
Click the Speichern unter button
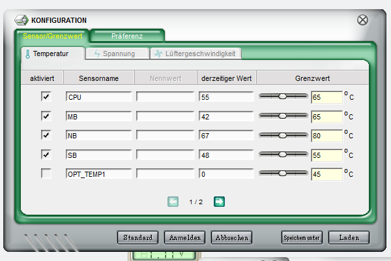(302, 238)
